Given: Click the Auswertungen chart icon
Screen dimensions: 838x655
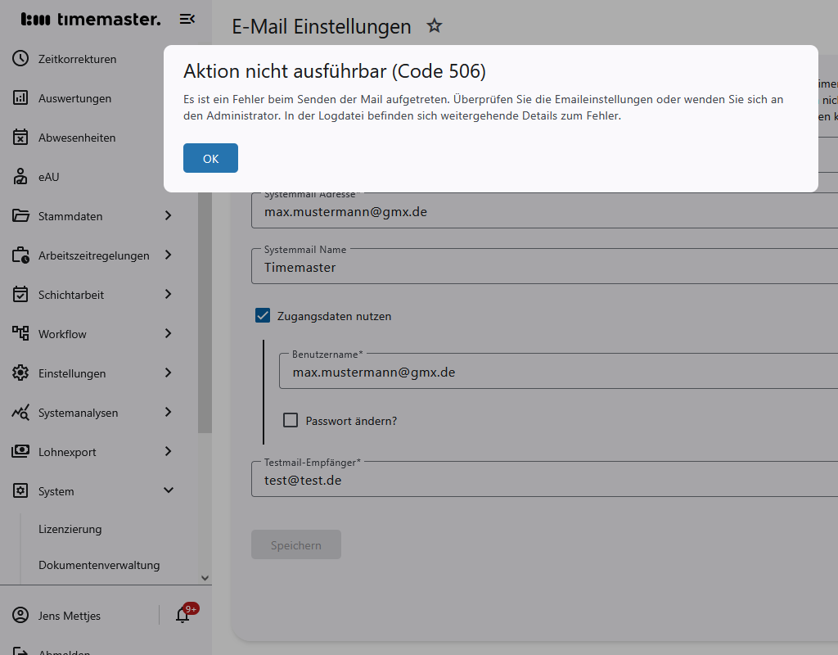Looking at the screenshot, I should (20, 98).
